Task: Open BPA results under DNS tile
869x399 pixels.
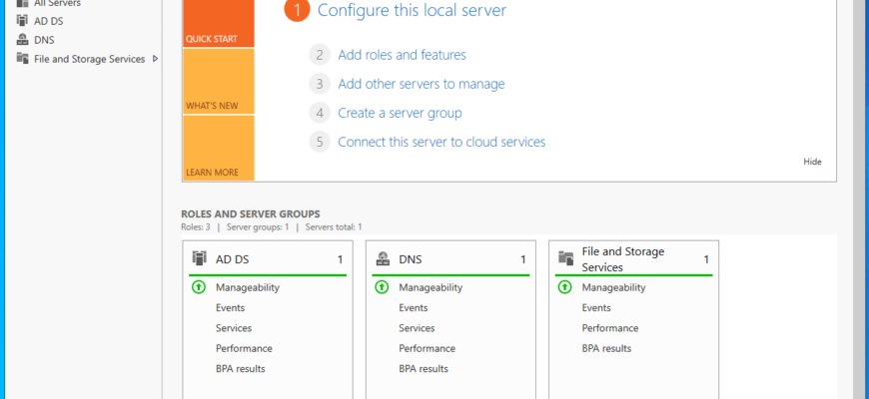Action: 423,368
